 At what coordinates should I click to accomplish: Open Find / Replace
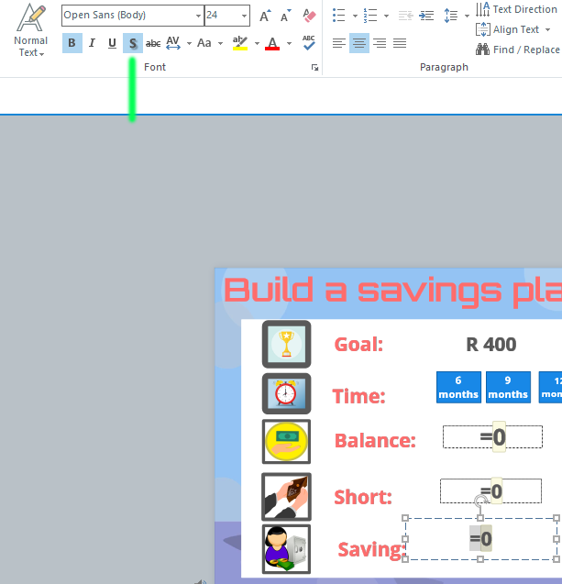pyautogui.click(x=518, y=50)
